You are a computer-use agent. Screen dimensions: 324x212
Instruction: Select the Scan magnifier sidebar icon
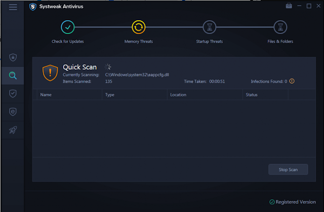(x=13, y=76)
